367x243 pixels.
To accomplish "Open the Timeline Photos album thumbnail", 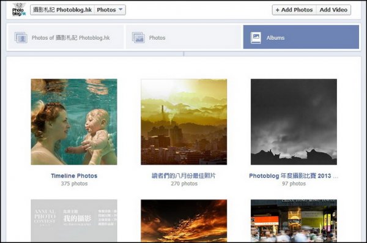I will point(74,122).
